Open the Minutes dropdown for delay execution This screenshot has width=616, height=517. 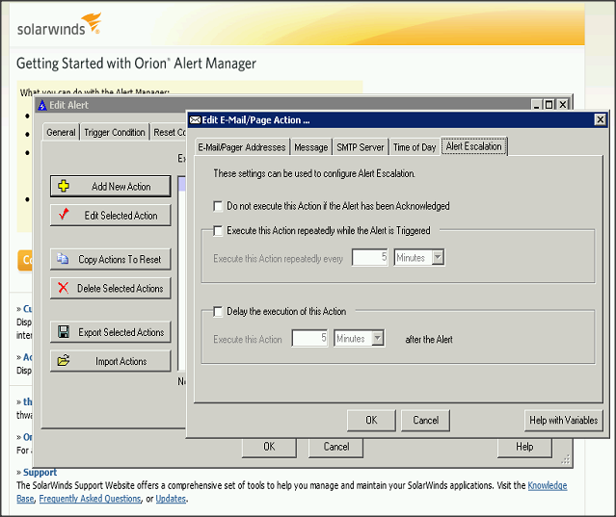[x=378, y=338]
